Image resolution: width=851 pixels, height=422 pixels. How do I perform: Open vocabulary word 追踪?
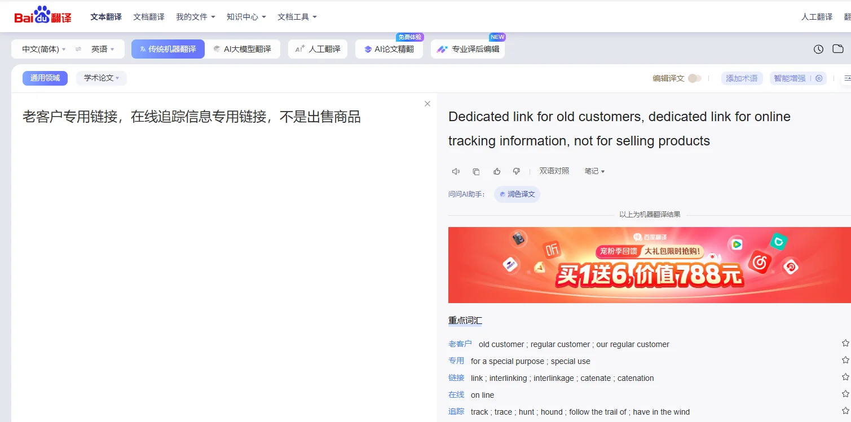coord(456,411)
